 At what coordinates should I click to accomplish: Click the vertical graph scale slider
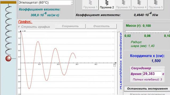[118, 63]
